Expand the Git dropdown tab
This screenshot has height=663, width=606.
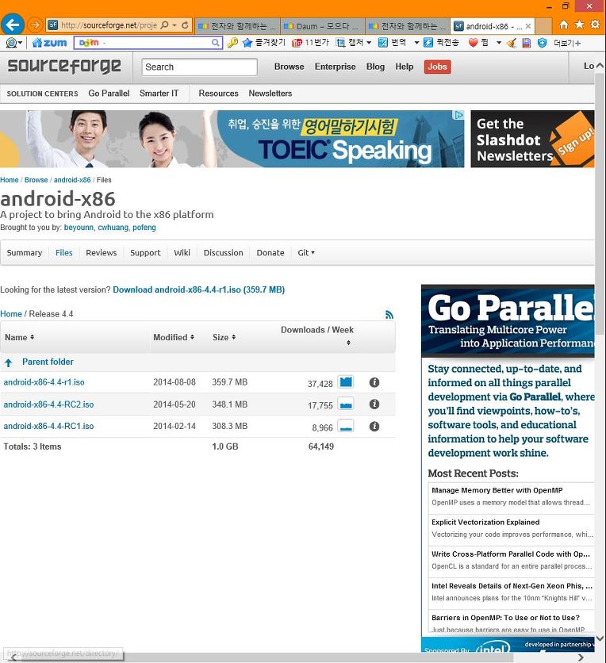click(x=305, y=253)
